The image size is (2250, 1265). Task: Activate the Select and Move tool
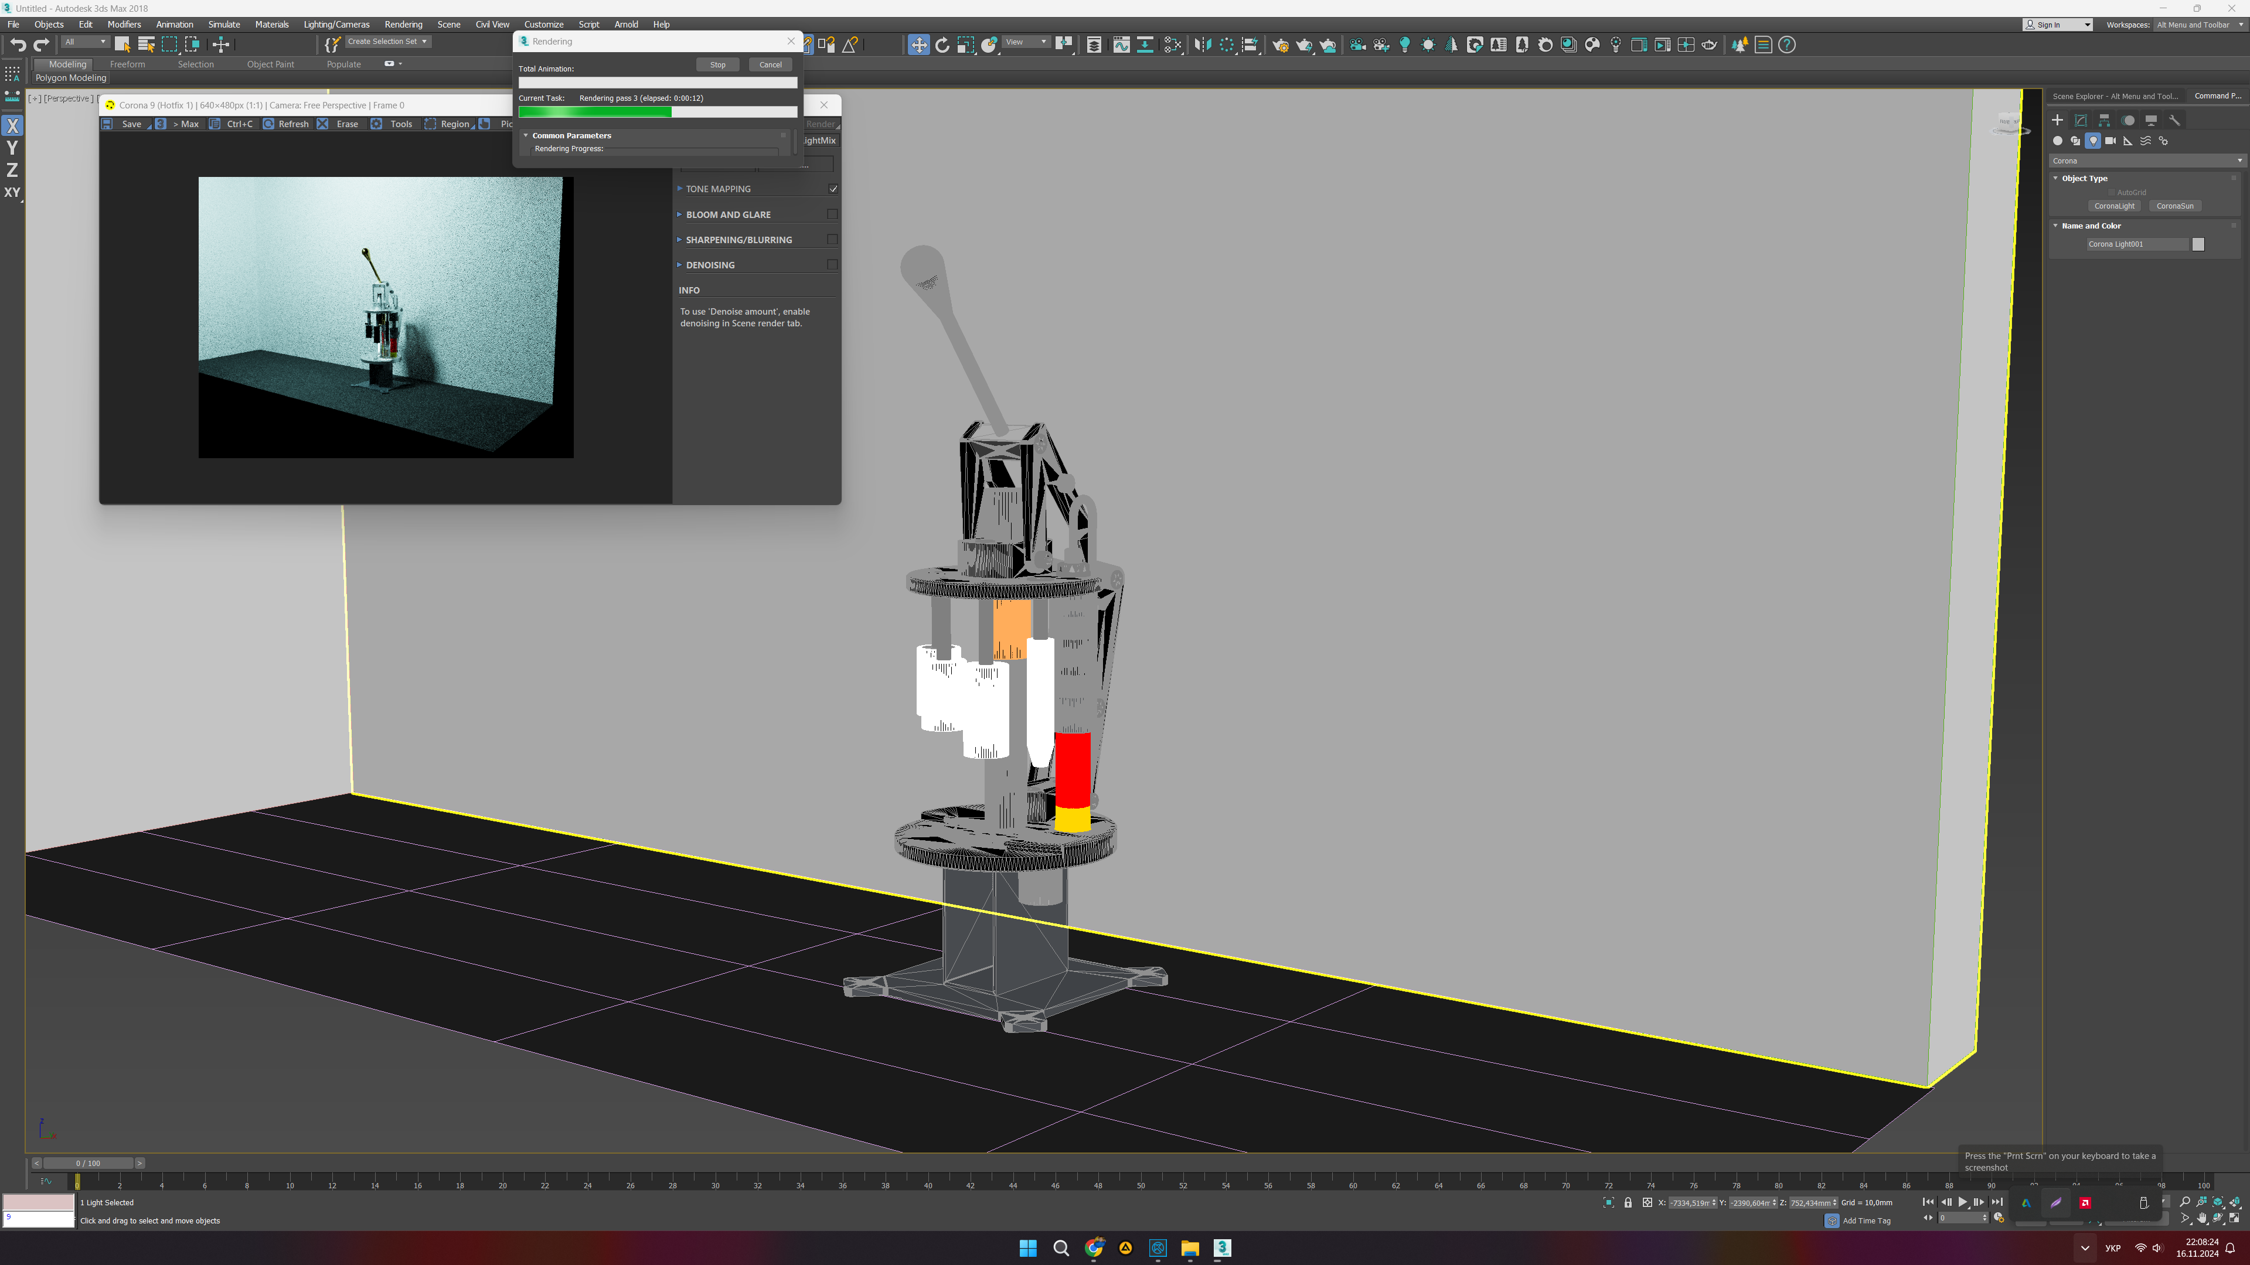919,45
